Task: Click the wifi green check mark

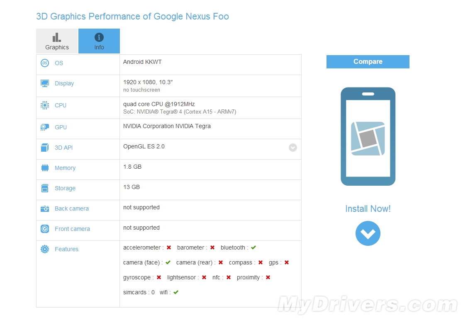Action: (176, 292)
